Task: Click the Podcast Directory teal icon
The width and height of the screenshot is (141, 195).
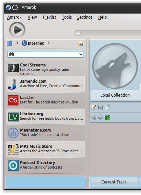Action: click(13, 165)
